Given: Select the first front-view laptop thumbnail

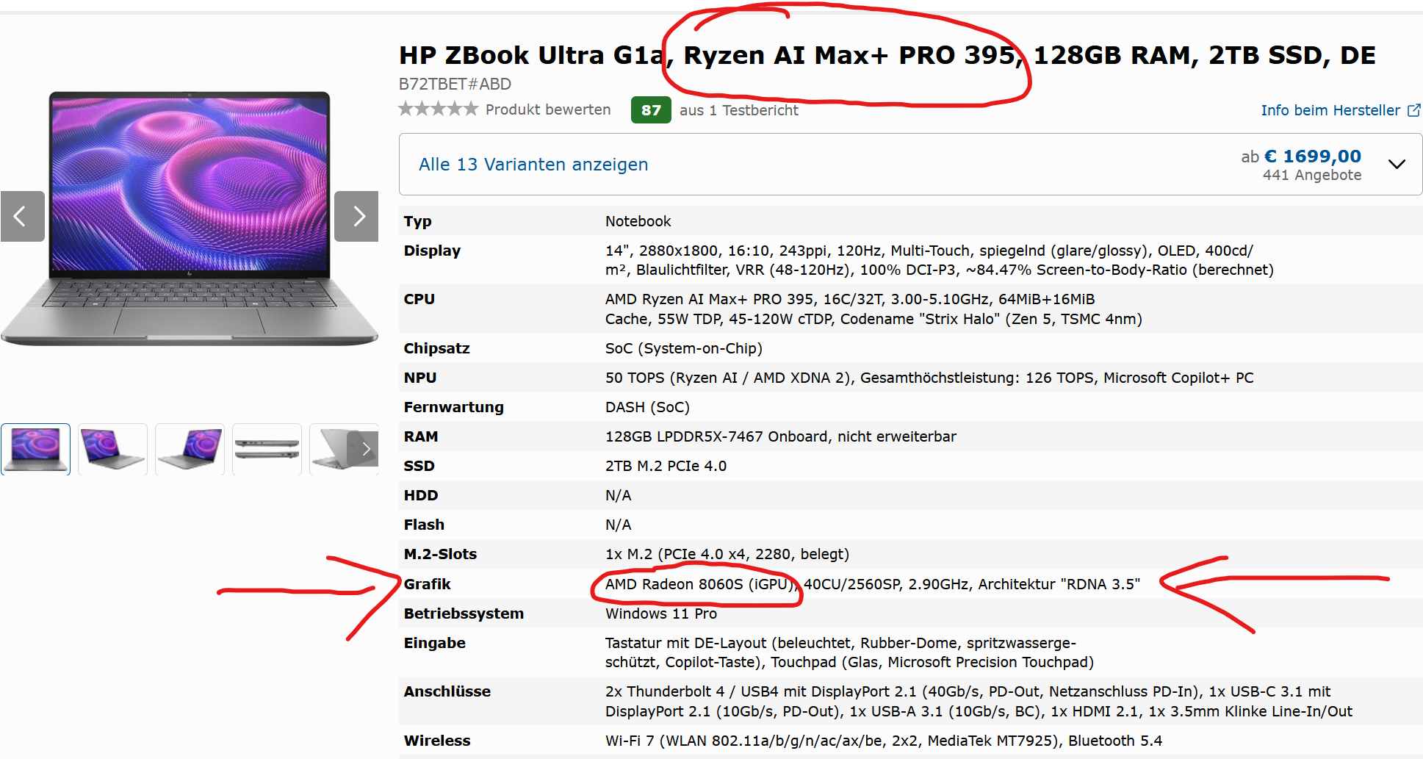Looking at the screenshot, I should click(35, 449).
